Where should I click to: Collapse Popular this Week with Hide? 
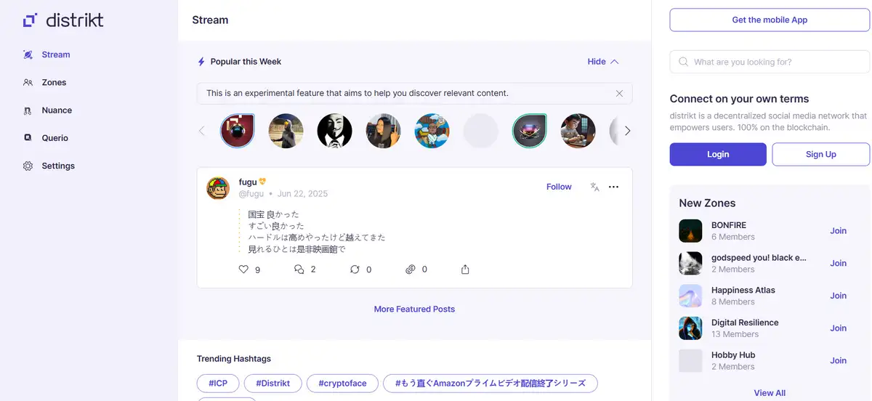(602, 62)
